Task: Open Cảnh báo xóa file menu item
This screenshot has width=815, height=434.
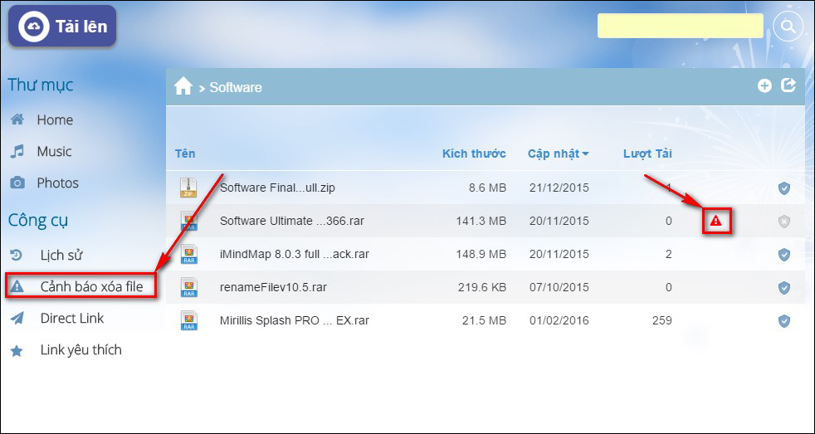Action: (x=90, y=287)
